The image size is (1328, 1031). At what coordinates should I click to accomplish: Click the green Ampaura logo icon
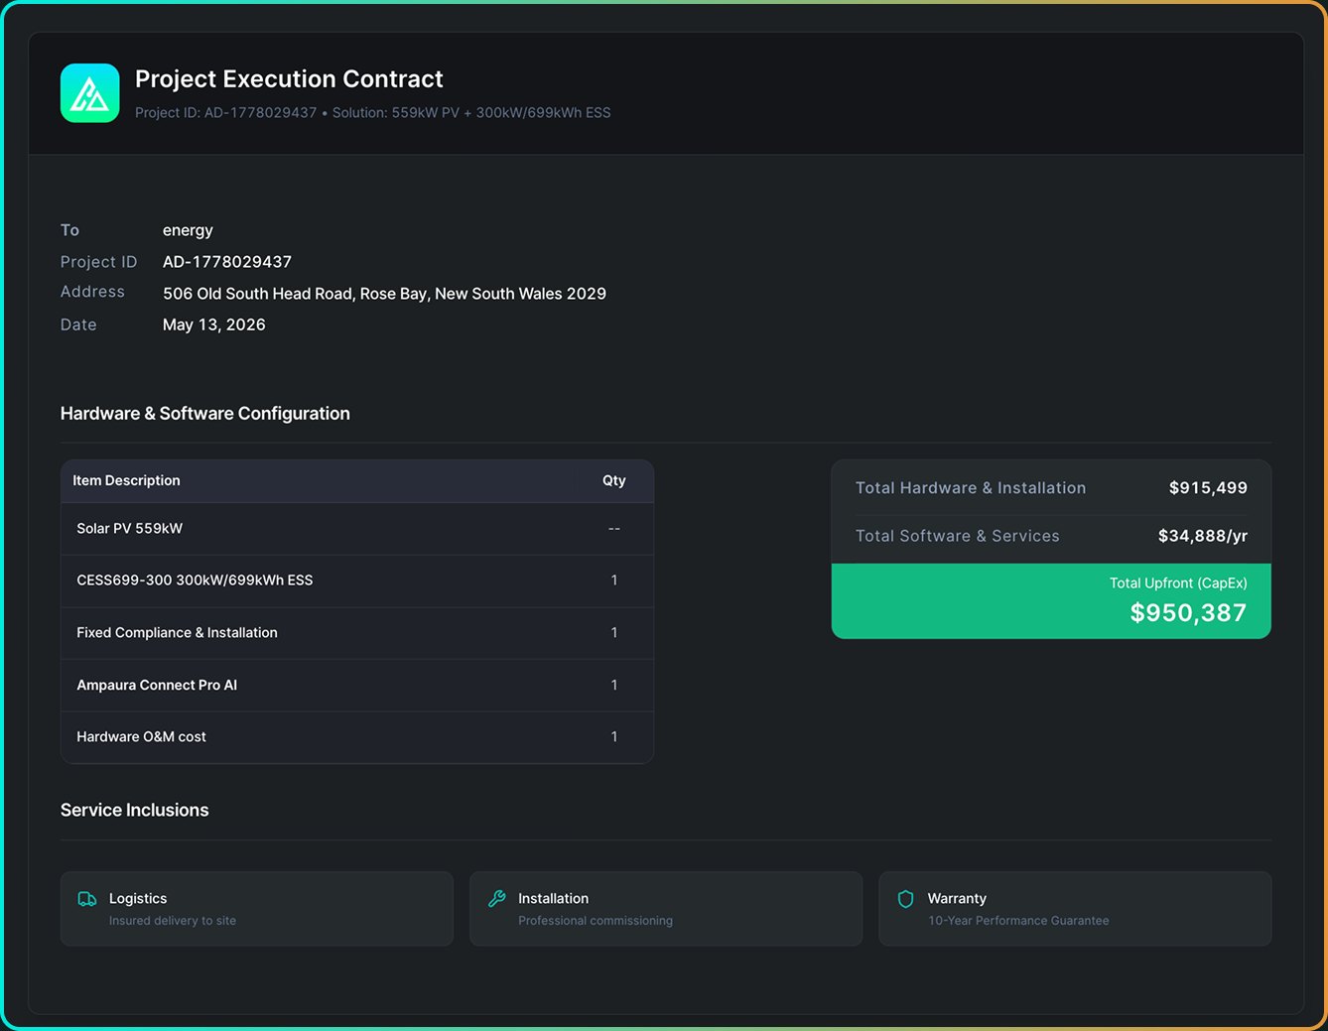click(x=89, y=93)
